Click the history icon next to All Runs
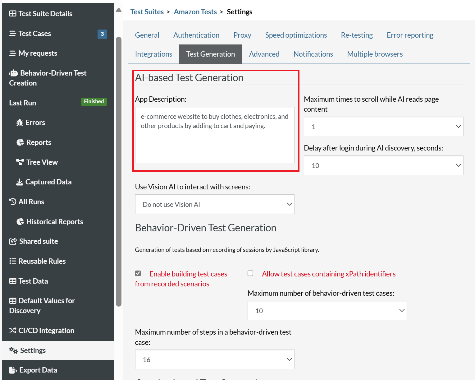 (13, 202)
